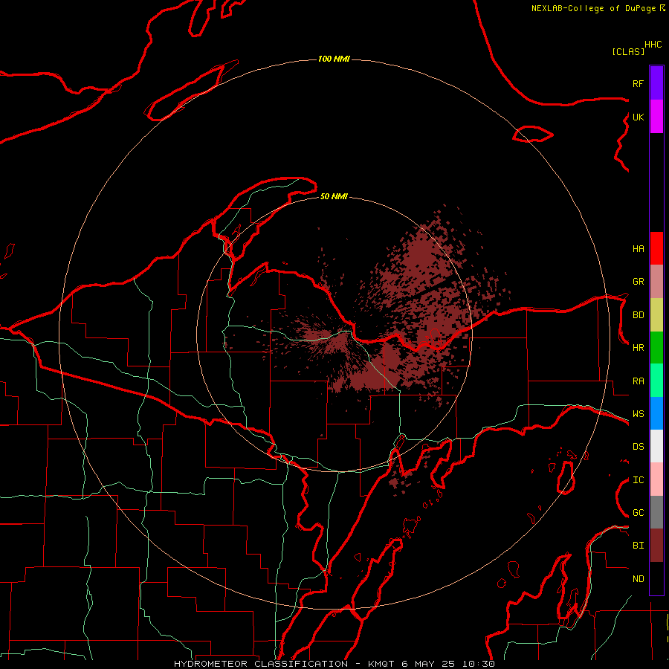
Task: Click the BI brown legend swatch
Action: pyautogui.click(x=656, y=546)
